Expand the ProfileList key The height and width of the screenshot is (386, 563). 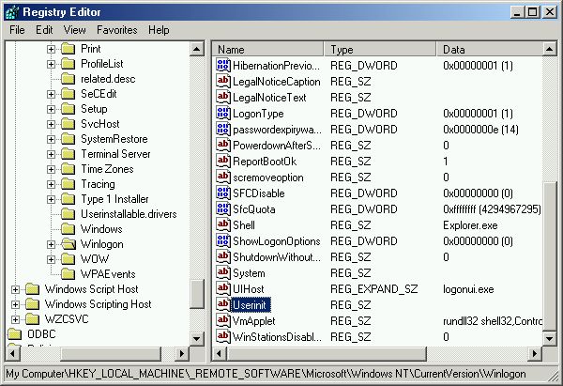click(x=51, y=64)
